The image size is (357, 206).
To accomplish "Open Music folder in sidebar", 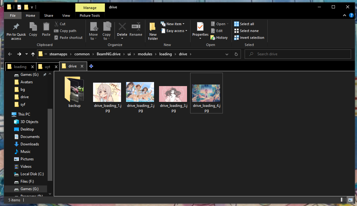I will (x=26, y=152).
